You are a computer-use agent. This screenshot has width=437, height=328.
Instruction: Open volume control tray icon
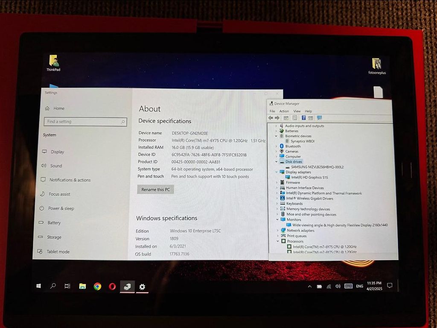[338, 286]
